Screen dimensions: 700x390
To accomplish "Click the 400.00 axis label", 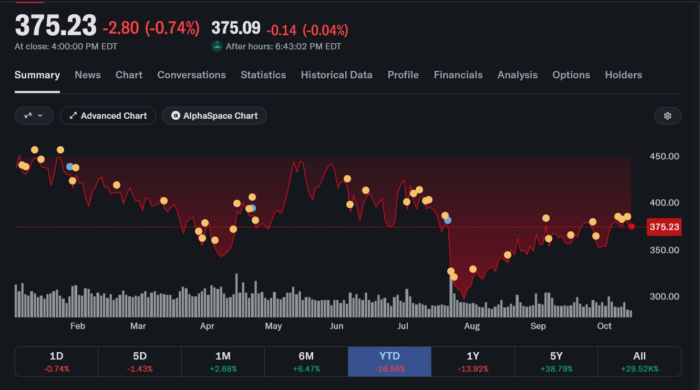I will click(x=664, y=203).
